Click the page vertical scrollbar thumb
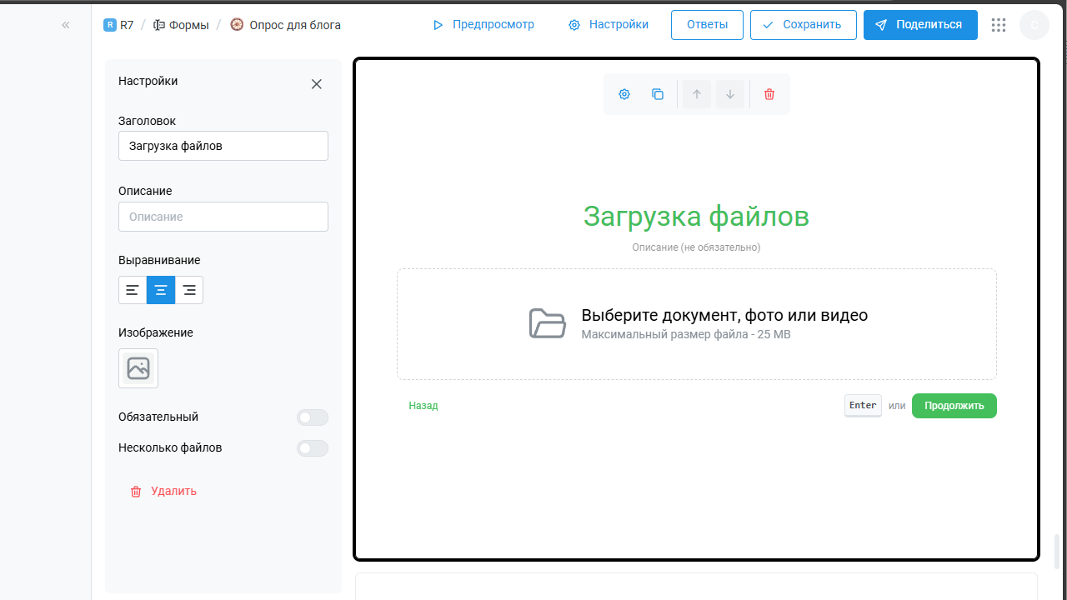 1059,552
